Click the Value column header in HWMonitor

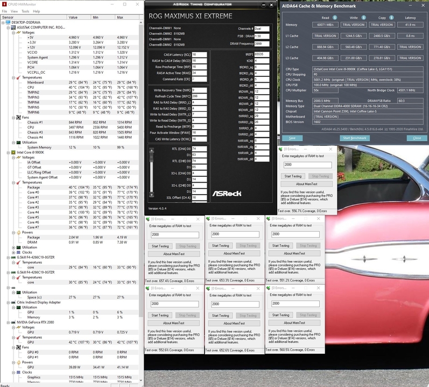(79, 17)
